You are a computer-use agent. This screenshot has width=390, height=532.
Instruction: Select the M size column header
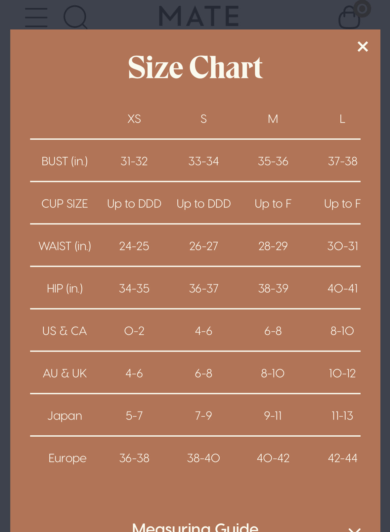[273, 119]
